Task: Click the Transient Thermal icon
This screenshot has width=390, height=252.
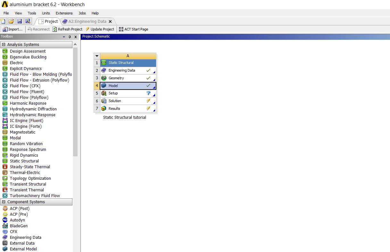Action: click(5, 190)
